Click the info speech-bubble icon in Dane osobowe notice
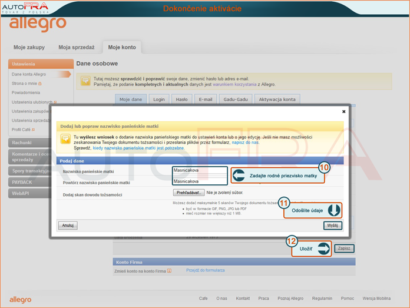The width and height of the screenshot is (410, 308). (x=85, y=81)
